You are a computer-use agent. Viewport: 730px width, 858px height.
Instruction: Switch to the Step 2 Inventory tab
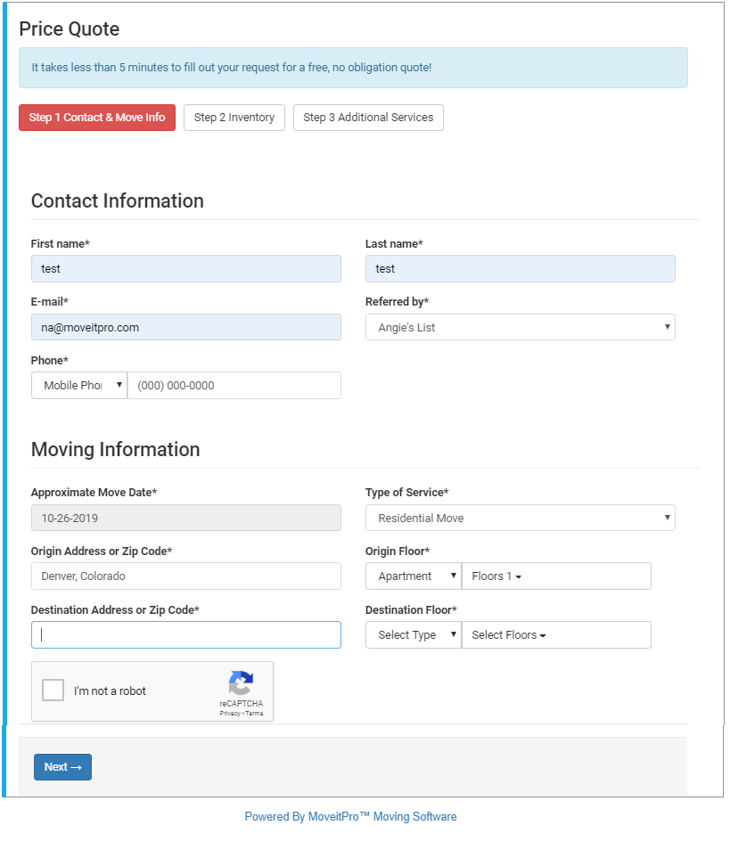[x=234, y=117]
